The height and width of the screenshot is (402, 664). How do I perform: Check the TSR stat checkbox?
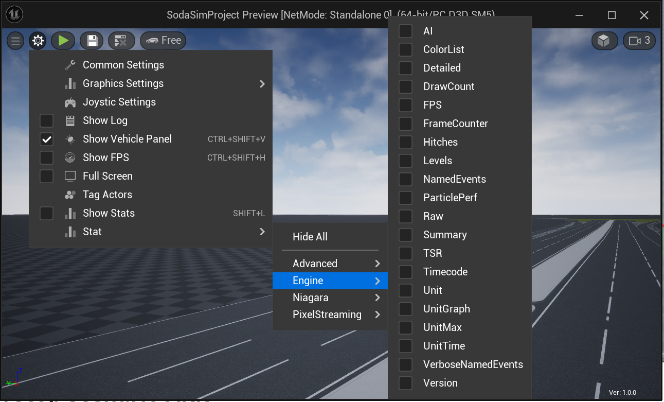pyautogui.click(x=406, y=253)
